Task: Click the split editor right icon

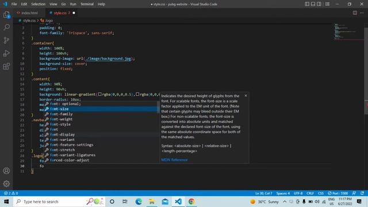Action: tap(355, 13)
